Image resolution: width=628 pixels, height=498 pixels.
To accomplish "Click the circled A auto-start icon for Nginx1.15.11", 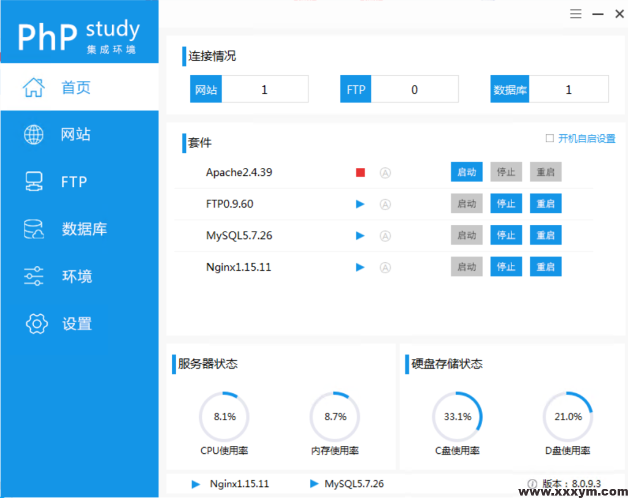I will 385,267.
